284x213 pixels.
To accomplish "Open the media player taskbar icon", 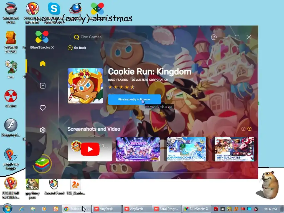I will (44, 209).
